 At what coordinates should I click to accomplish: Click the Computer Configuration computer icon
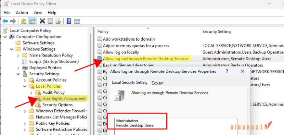[12, 37]
